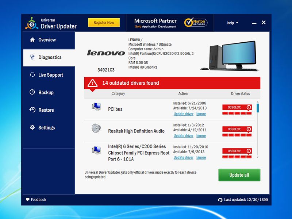The width and height of the screenshot is (292, 219).
Task: Open the help dropdown menu
Action: [233, 23]
